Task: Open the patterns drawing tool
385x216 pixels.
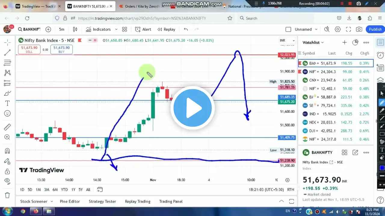Action: (x=8, y=73)
